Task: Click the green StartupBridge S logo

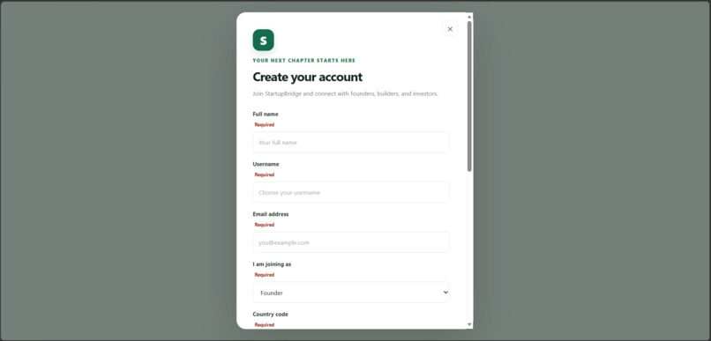Action: tap(263, 40)
